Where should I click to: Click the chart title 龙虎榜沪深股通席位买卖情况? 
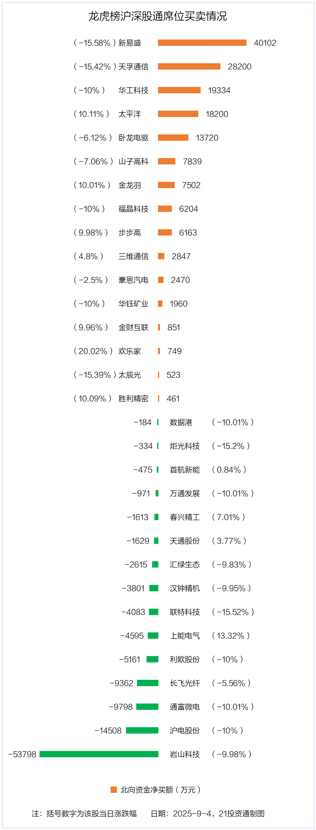tap(158, 16)
